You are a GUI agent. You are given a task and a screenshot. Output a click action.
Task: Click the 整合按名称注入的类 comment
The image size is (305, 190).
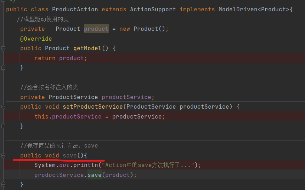(x=49, y=87)
